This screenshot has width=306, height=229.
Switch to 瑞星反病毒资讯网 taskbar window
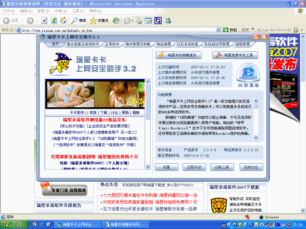tap(126, 225)
